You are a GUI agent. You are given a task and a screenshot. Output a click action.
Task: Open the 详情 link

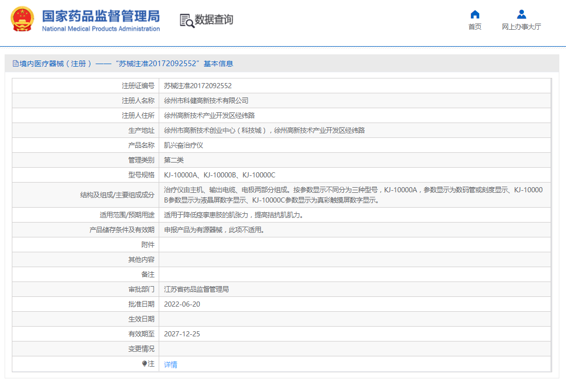[x=171, y=365]
